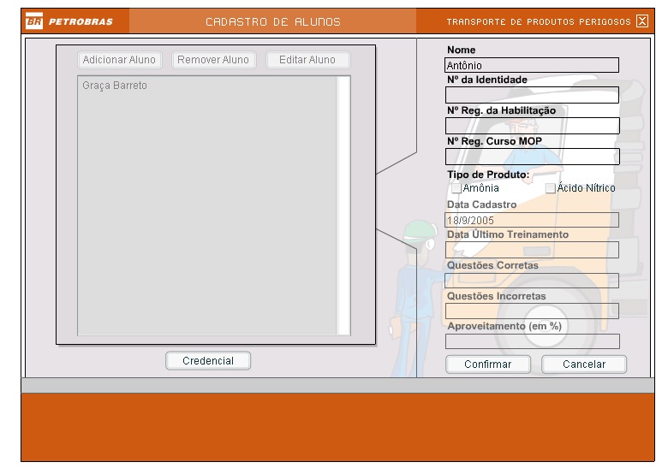Click the Nº da Identidade input field
The width and height of the screenshot is (668, 474).
tap(531, 95)
